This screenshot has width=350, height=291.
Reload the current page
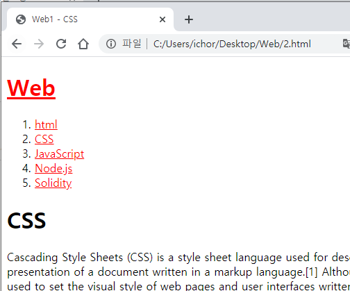click(61, 44)
